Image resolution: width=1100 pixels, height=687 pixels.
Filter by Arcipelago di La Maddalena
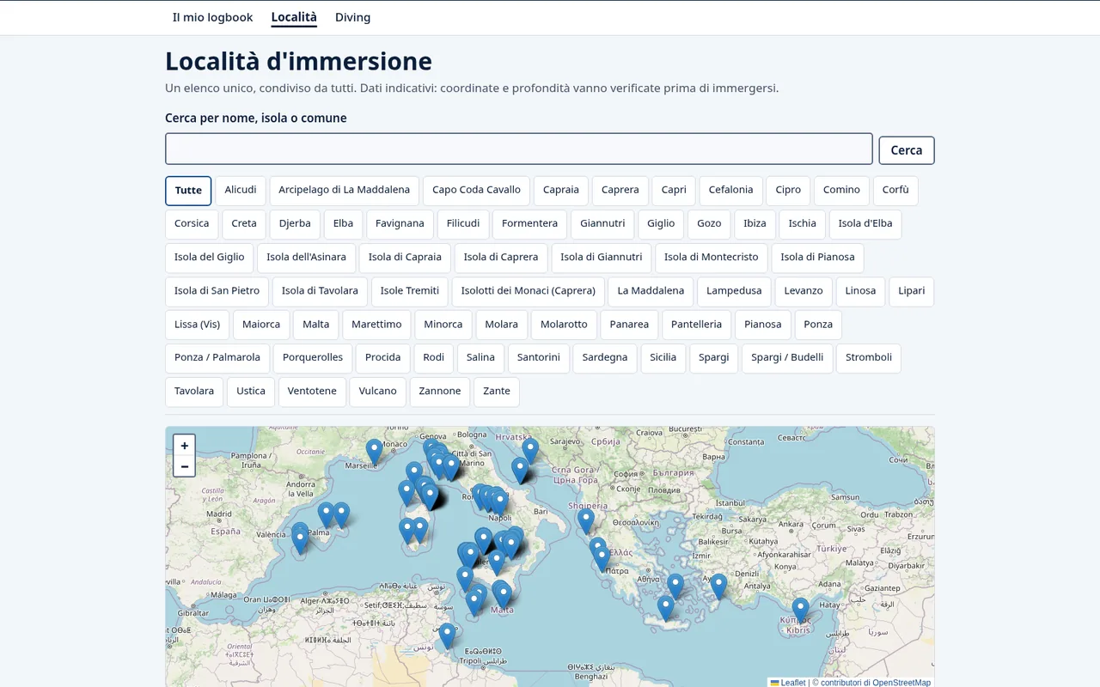344,191
